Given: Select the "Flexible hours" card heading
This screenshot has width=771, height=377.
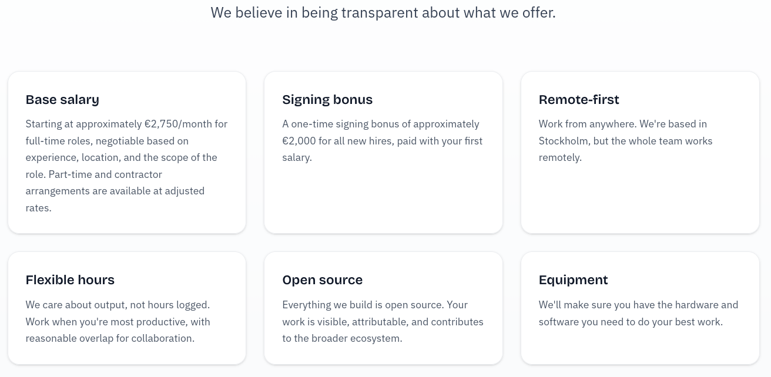Looking at the screenshot, I should pyautogui.click(x=70, y=280).
